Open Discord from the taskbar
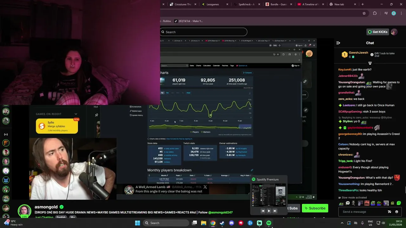Screen dimensions: 406x228 tap(232, 223)
